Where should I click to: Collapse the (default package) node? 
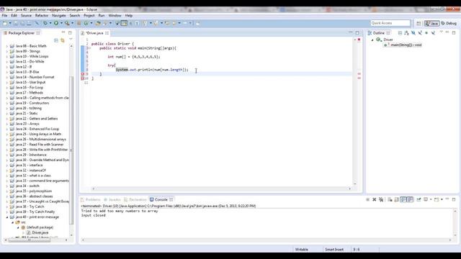tap(18, 227)
